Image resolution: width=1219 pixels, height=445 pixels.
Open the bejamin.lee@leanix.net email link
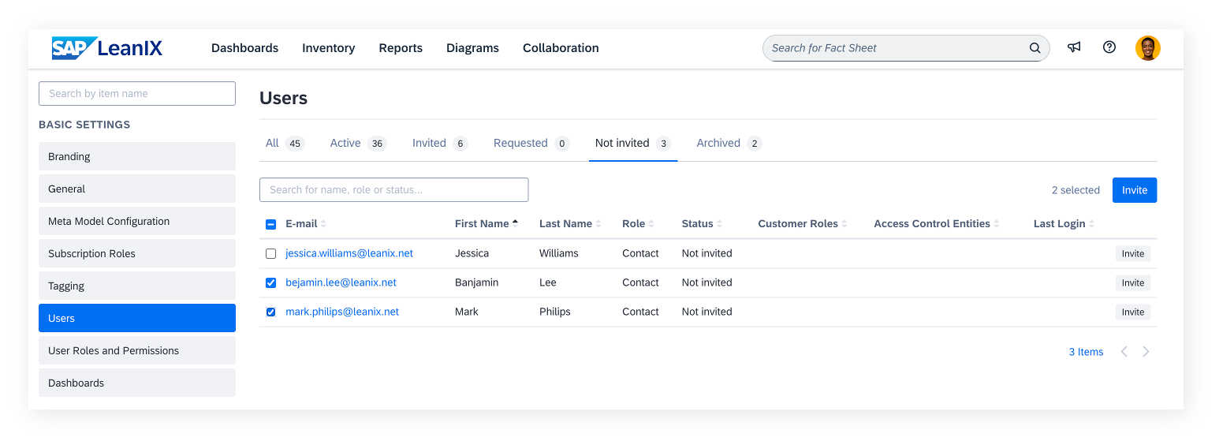click(x=341, y=282)
